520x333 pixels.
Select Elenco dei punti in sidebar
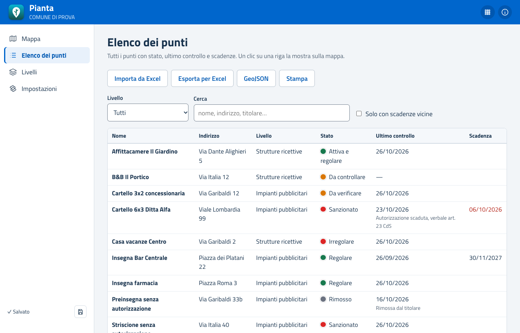tap(47, 56)
